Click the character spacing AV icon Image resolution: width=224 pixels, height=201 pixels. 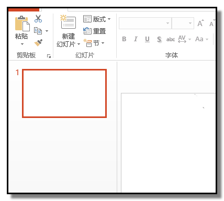point(182,39)
